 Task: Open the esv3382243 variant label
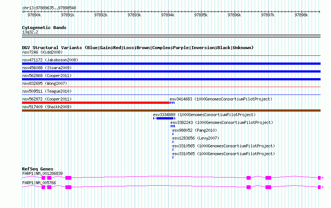point(222,122)
